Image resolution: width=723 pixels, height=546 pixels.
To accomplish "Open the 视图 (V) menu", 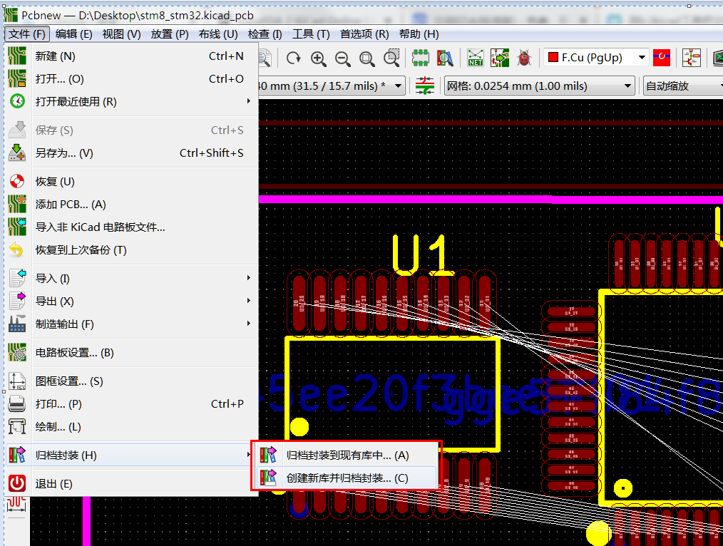I will (121, 34).
